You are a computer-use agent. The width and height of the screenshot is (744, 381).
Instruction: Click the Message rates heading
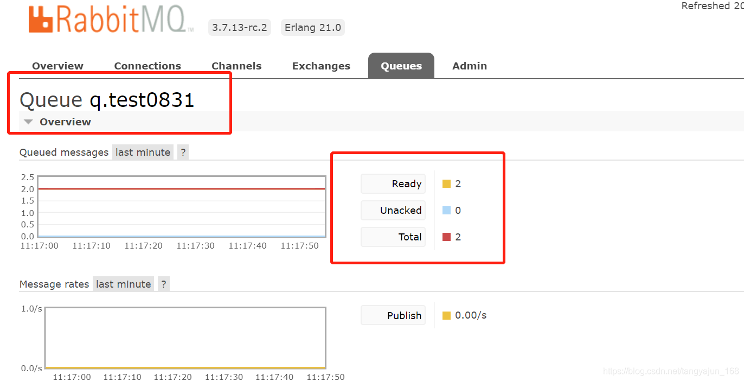coord(54,284)
